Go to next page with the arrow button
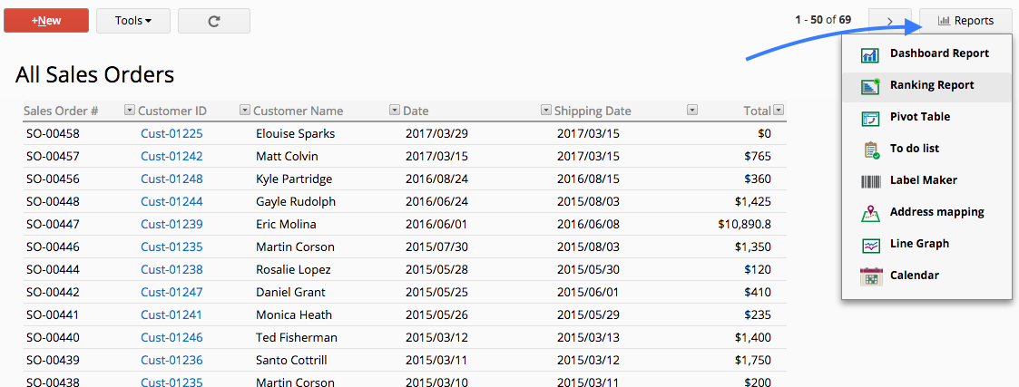 point(889,21)
